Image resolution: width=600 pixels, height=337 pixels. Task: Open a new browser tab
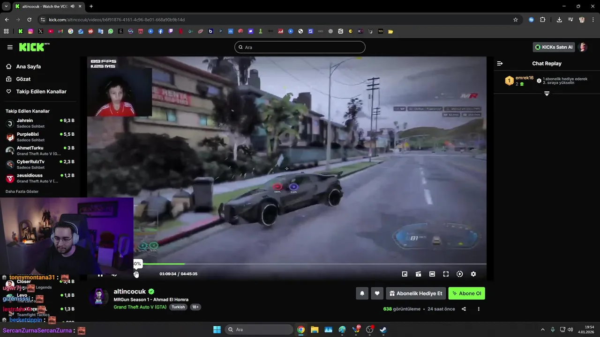pos(91,6)
